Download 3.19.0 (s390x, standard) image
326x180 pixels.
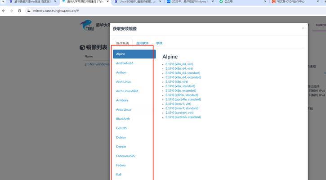coord(182,95)
